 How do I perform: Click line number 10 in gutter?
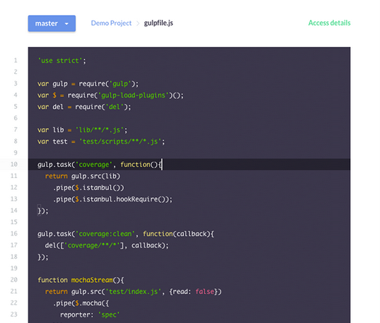pyautogui.click(x=14, y=164)
